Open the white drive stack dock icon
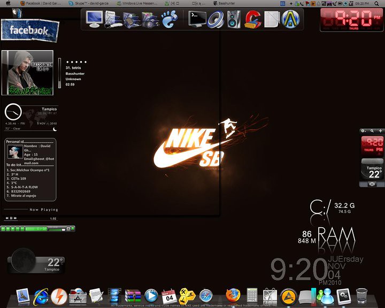Screen dimensions: 385x308 coord(305,297)
